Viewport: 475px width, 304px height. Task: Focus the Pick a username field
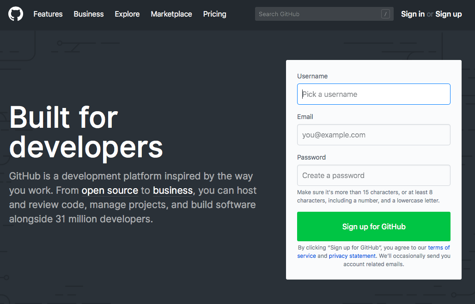[x=373, y=94]
